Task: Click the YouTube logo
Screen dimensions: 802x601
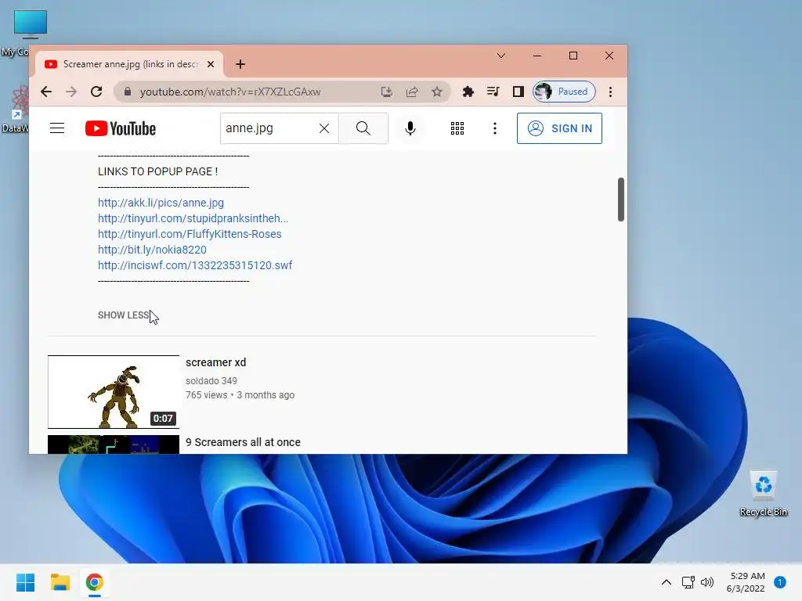Action: click(120, 128)
